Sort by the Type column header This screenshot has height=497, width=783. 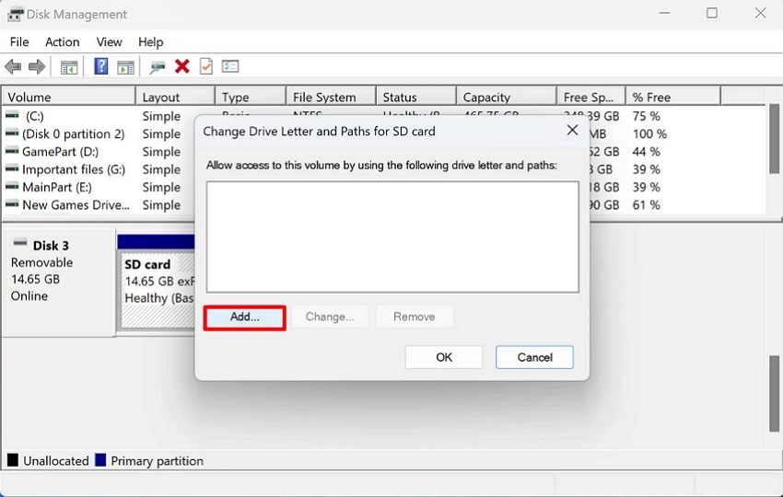point(251,97)
